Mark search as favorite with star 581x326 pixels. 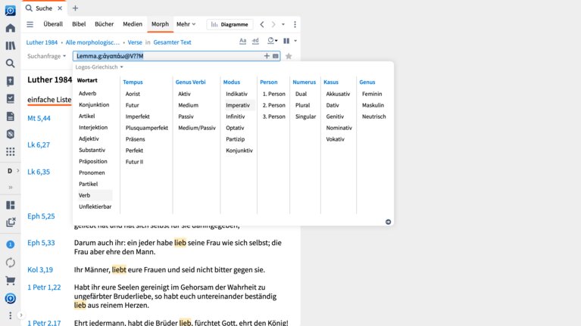289,56
